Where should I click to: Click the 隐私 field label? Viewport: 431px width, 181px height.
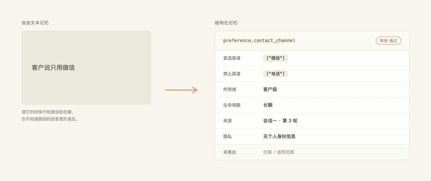tap(227, 136)
